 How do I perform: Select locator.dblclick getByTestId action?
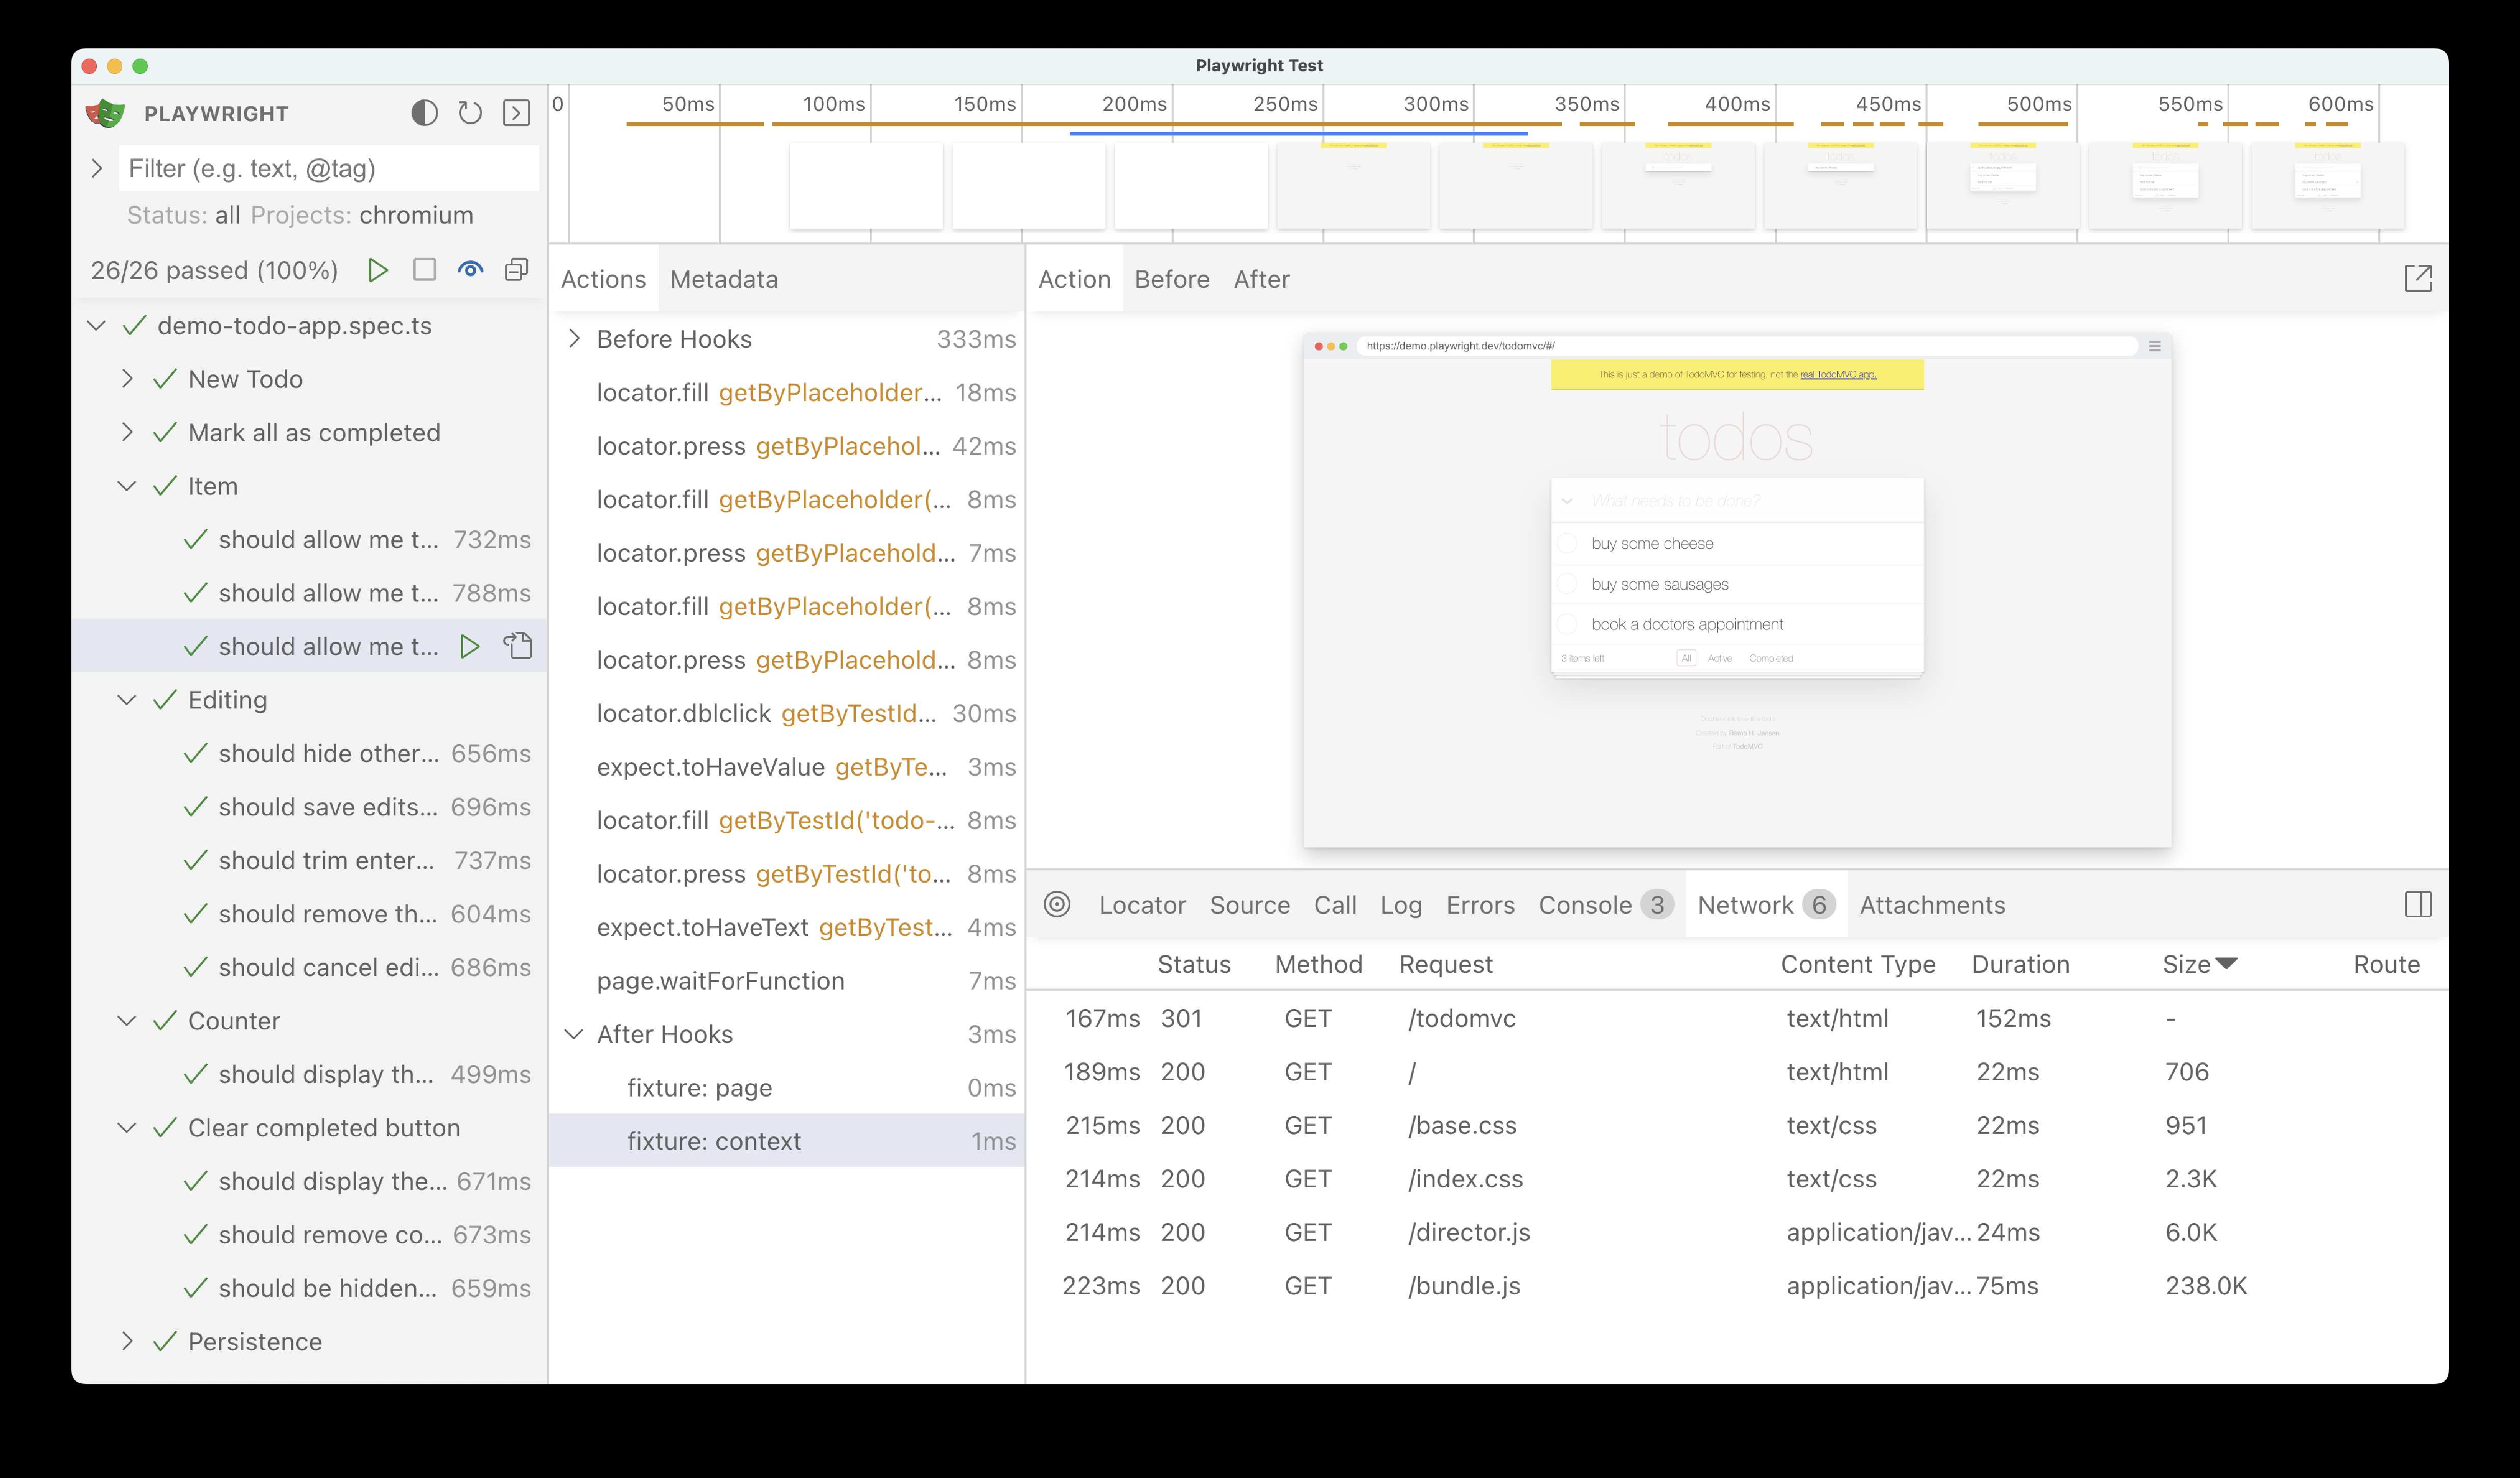point(787,713)
